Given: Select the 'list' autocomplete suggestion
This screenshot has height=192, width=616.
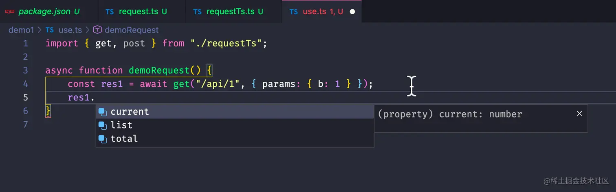Looking at the screenshot, I should click(235, 125).
